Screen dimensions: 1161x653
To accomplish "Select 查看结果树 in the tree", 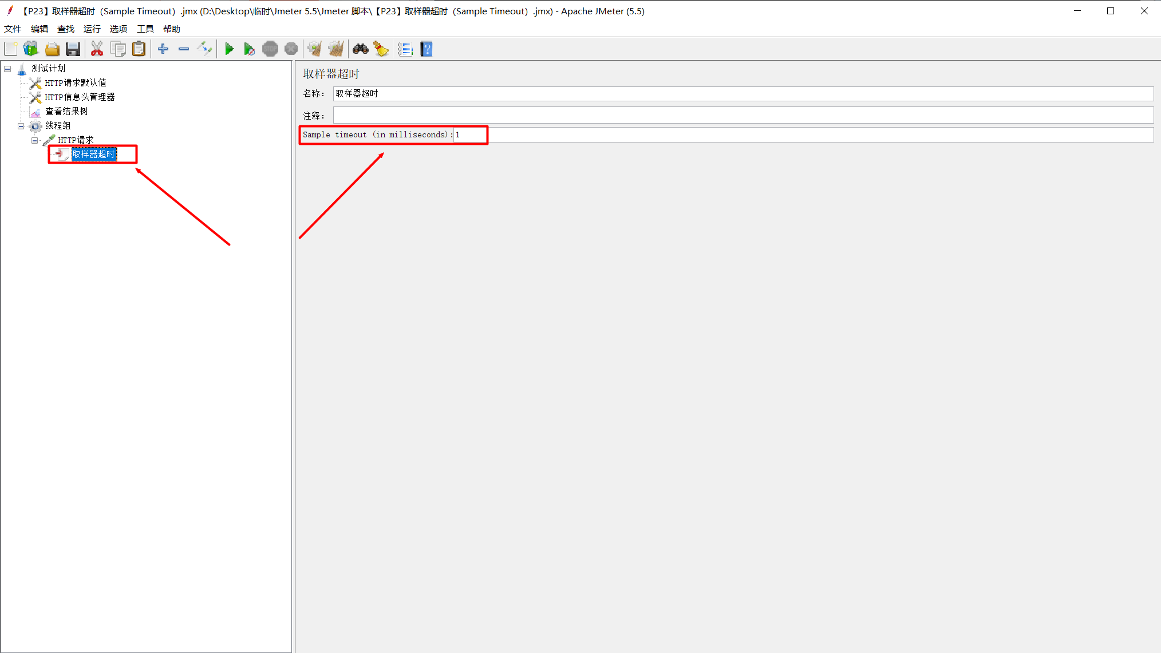I will pos(66,112).
